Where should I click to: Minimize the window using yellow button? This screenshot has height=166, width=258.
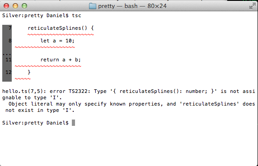coord(15,6)
